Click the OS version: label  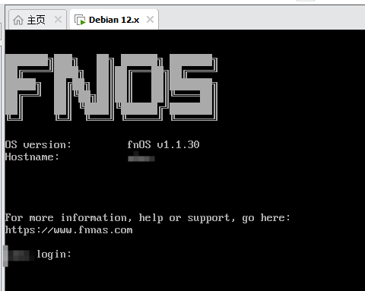pyautogui.click(x=38, y=144)
